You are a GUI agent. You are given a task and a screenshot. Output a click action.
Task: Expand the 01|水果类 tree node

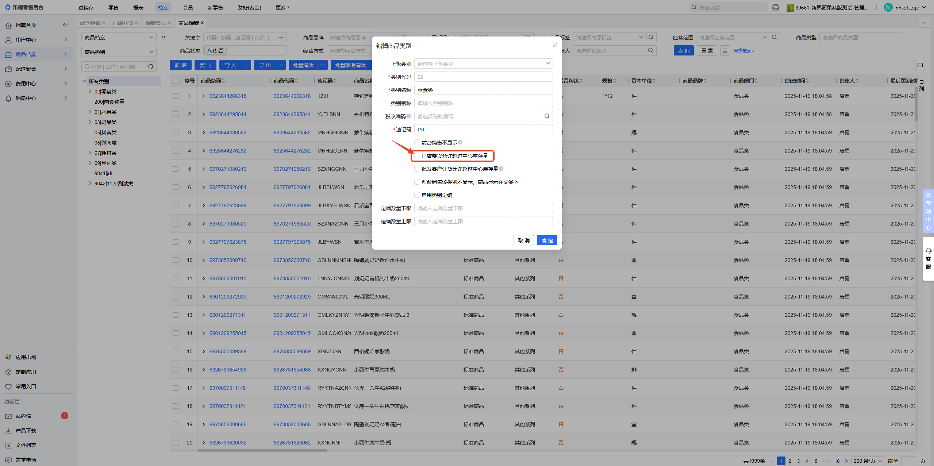(90, 112)
